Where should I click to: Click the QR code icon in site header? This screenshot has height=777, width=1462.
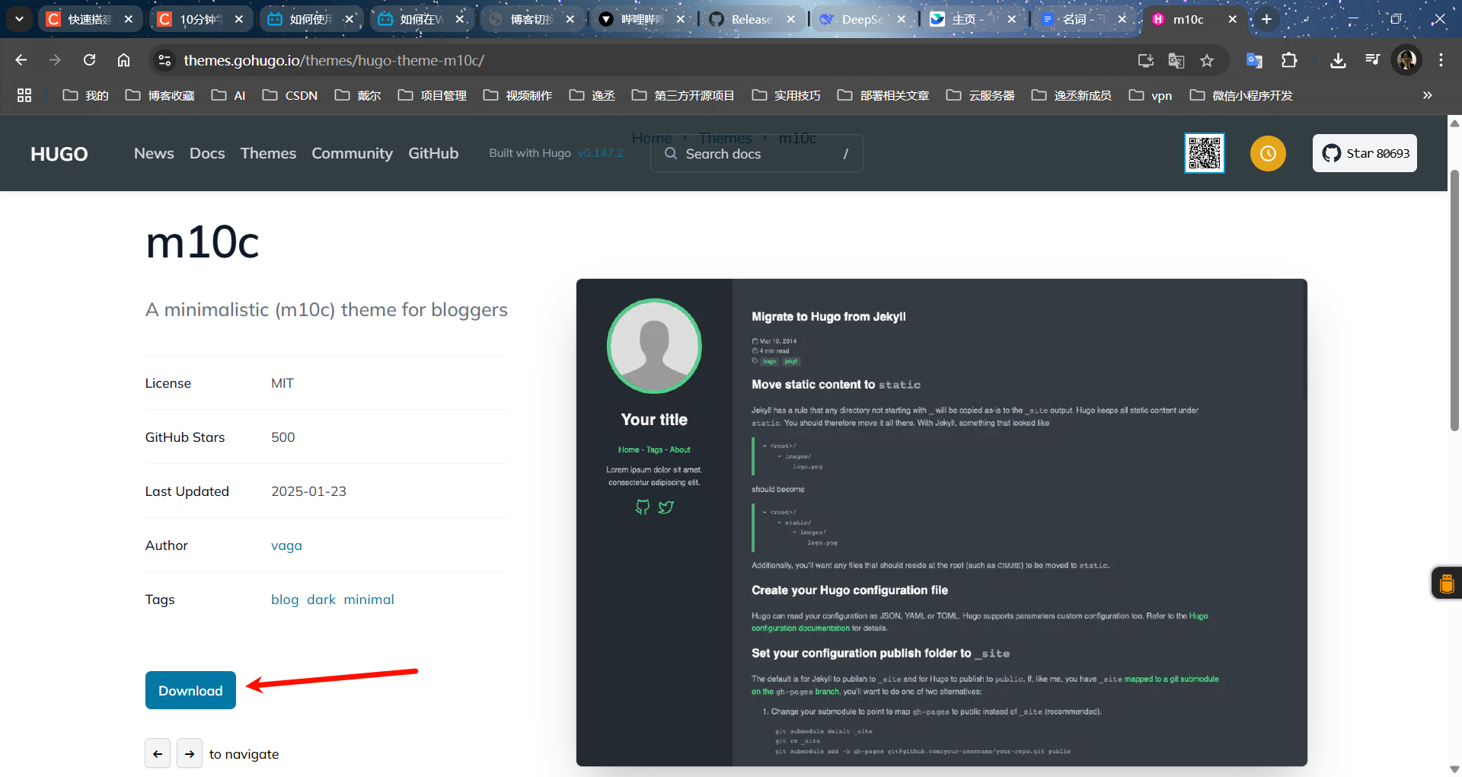coord(1205,153)
